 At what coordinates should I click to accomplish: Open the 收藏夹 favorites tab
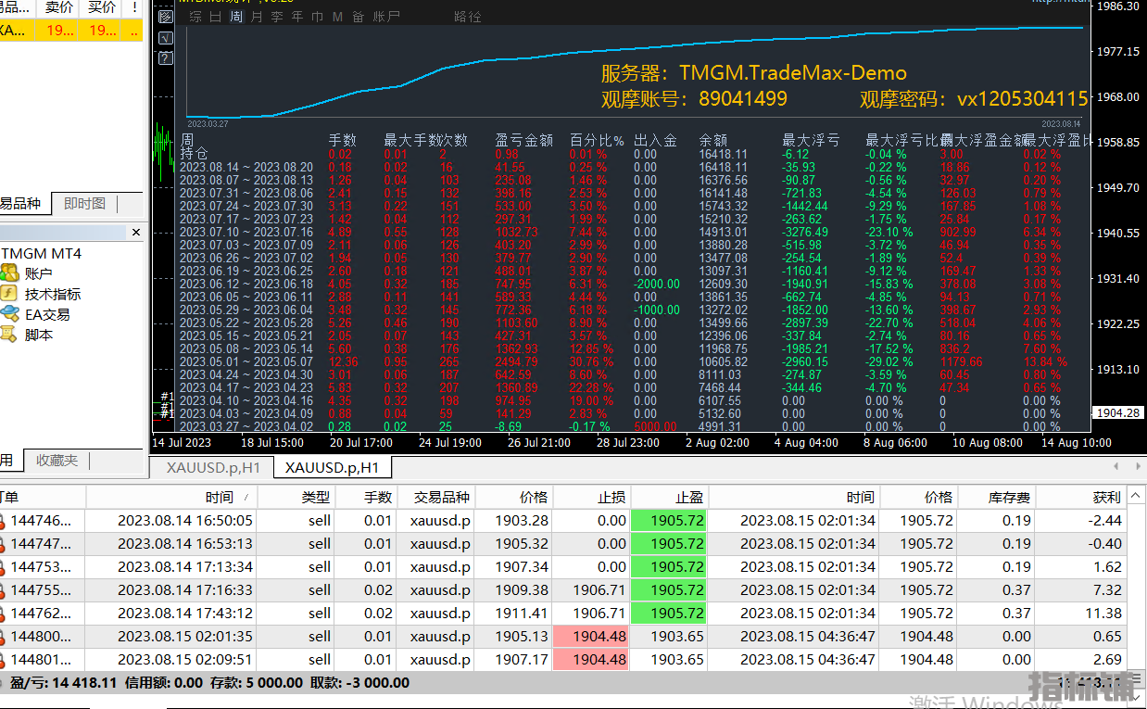point(57,461)
